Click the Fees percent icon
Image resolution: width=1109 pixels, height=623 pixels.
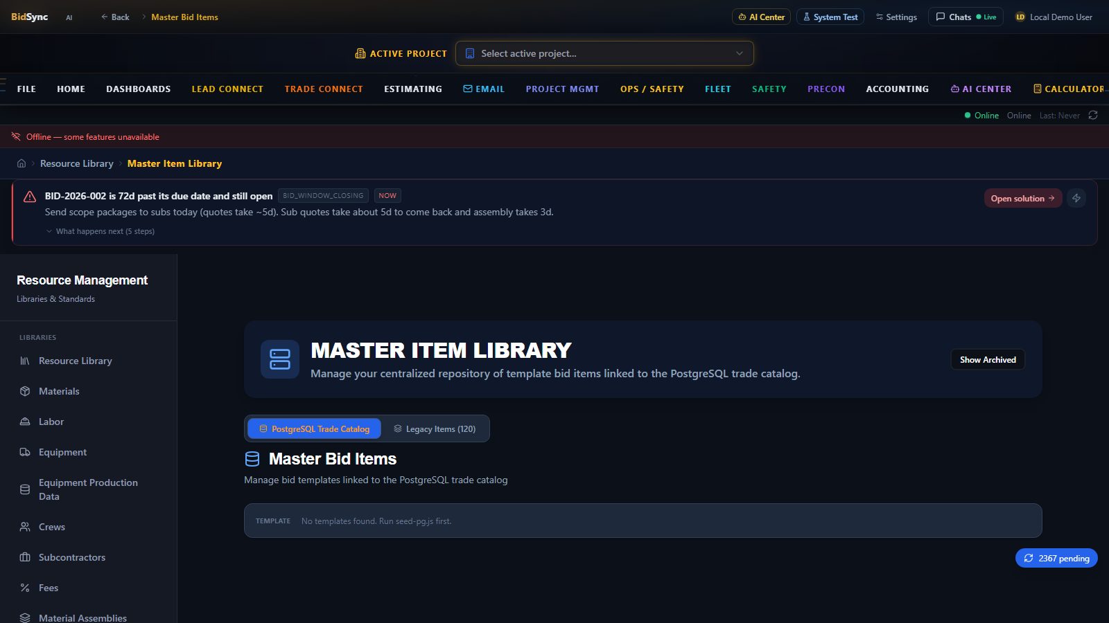pyautogui.click(x=25, y=588)
